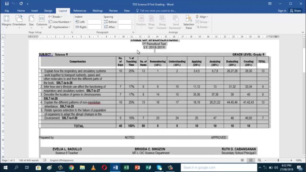Click the Sign in link

pyautogui.click(x=282, y=11)
